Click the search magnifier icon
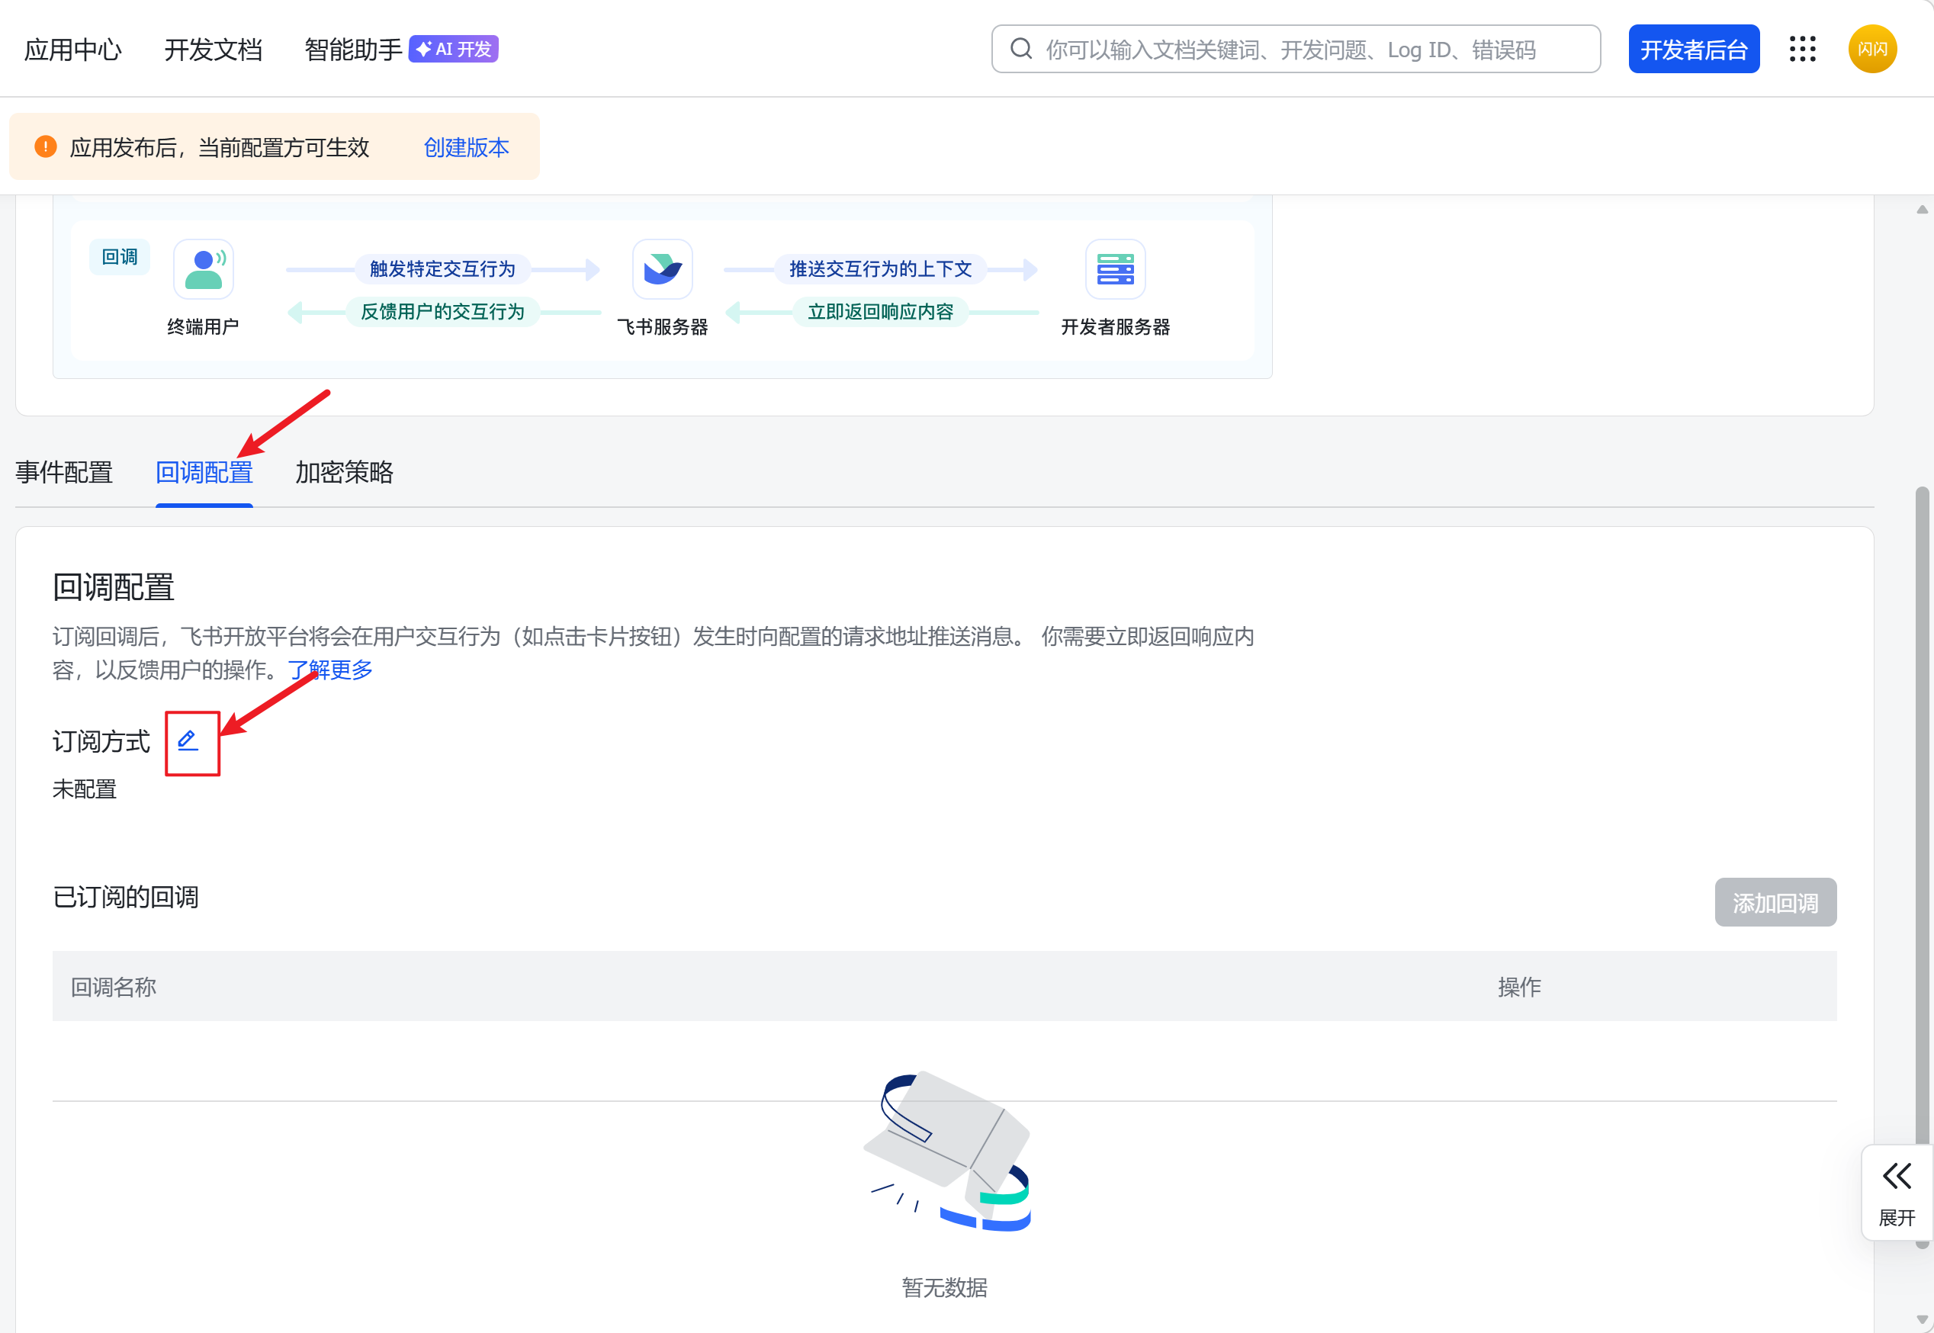The image size is (1934, 1333). click(1020, 50)
